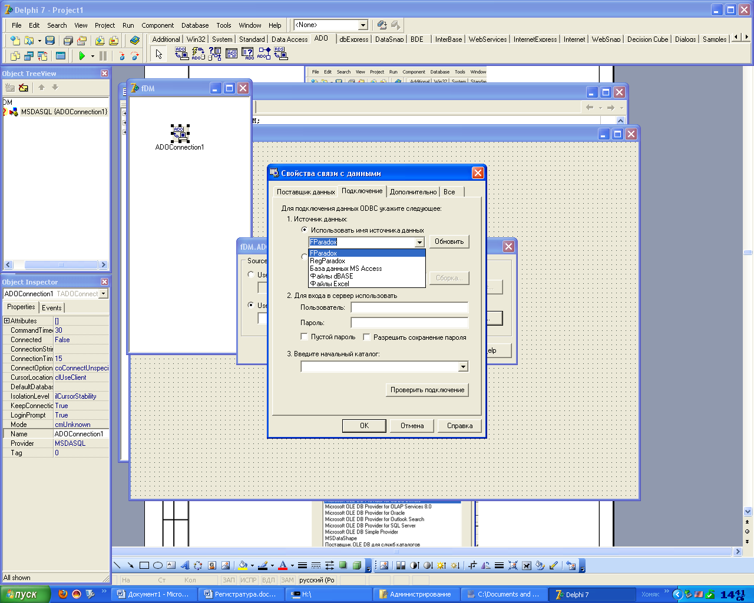This screenshot has height=603, width=754.
Task: Click the View Unit toolbar icon
Action: point(15,56)
